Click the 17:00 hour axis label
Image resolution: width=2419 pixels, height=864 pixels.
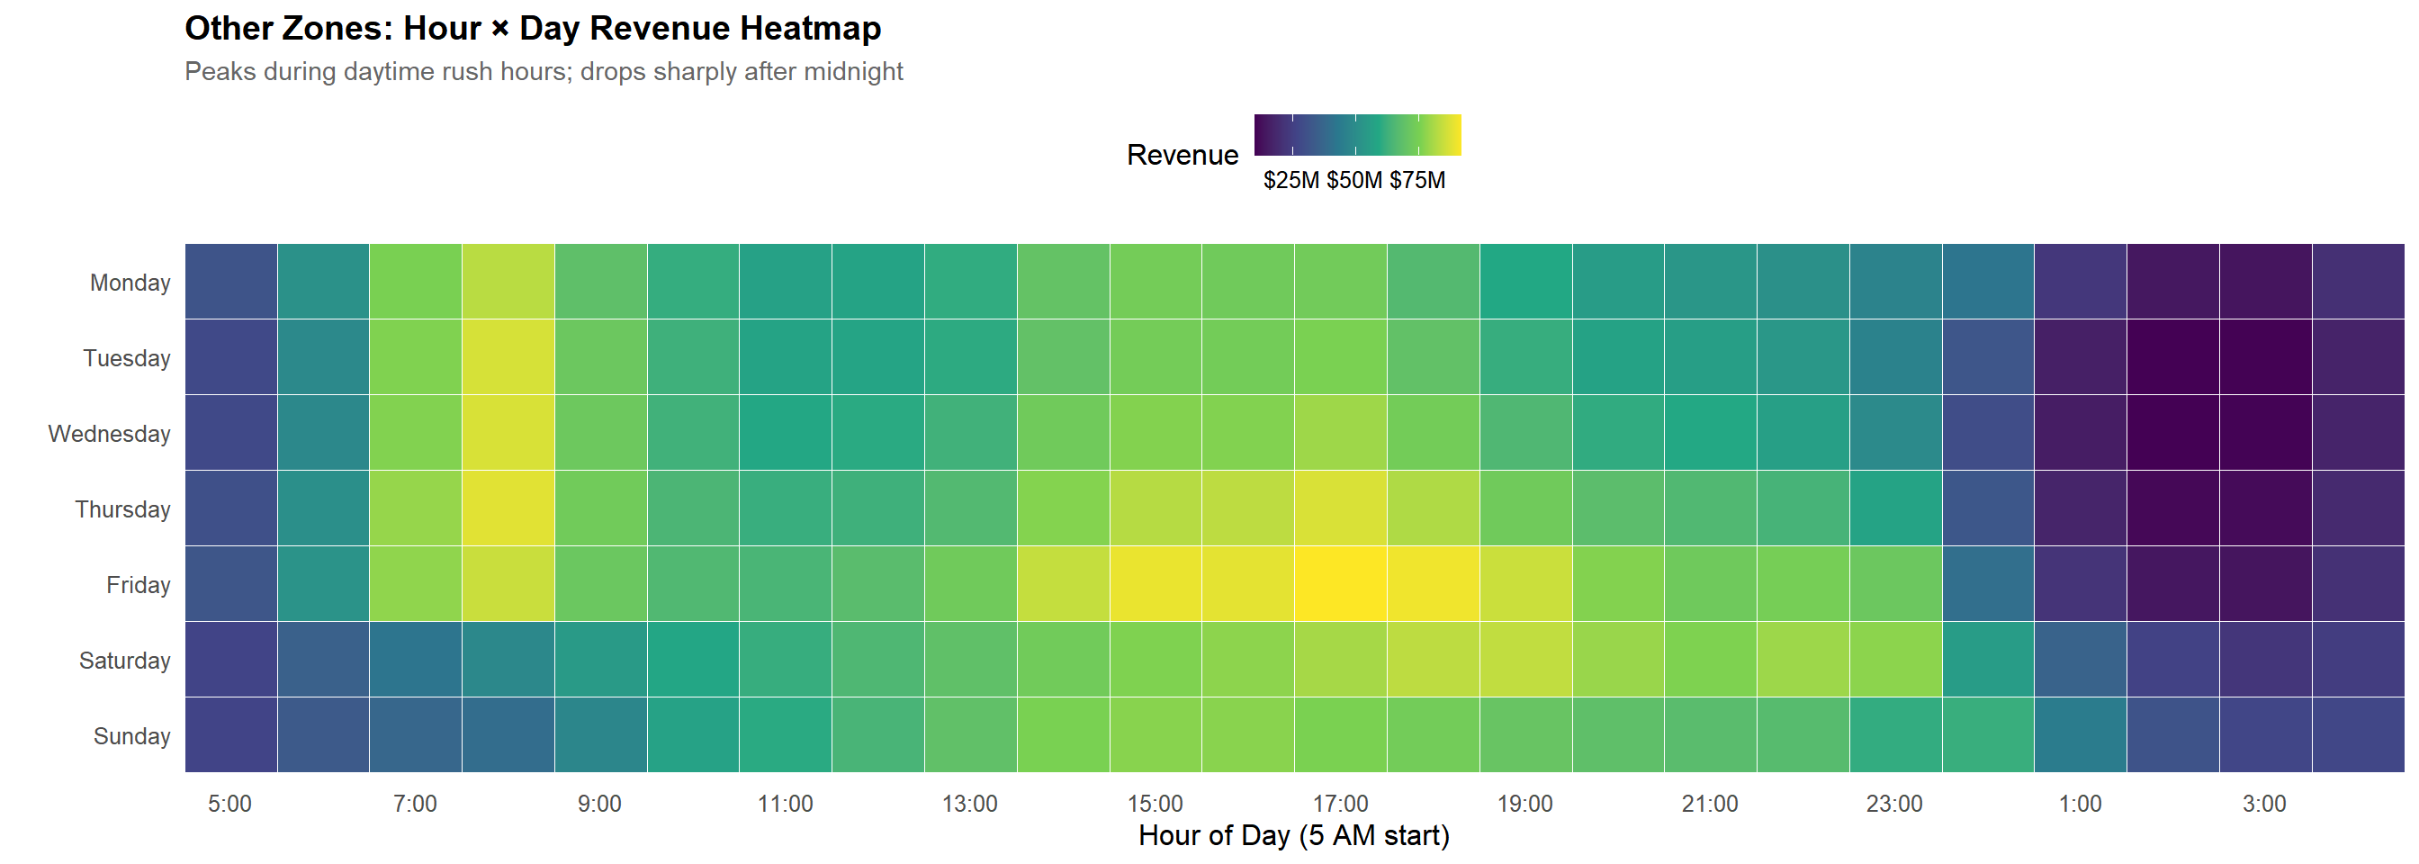pos(1340,804)
